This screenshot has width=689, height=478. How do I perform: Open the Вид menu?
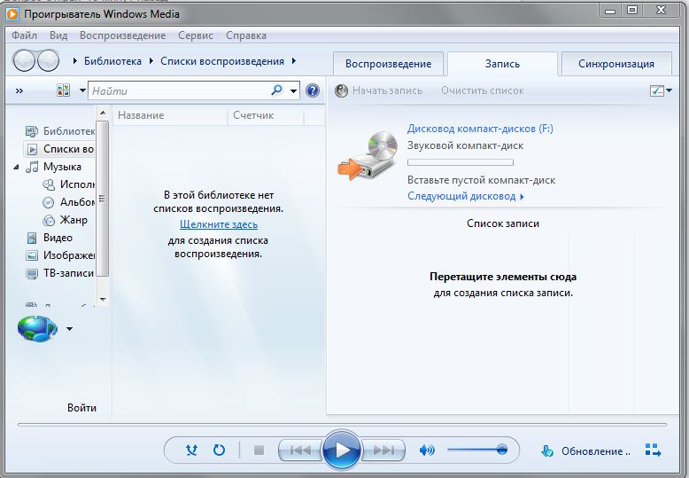[58, 35]
